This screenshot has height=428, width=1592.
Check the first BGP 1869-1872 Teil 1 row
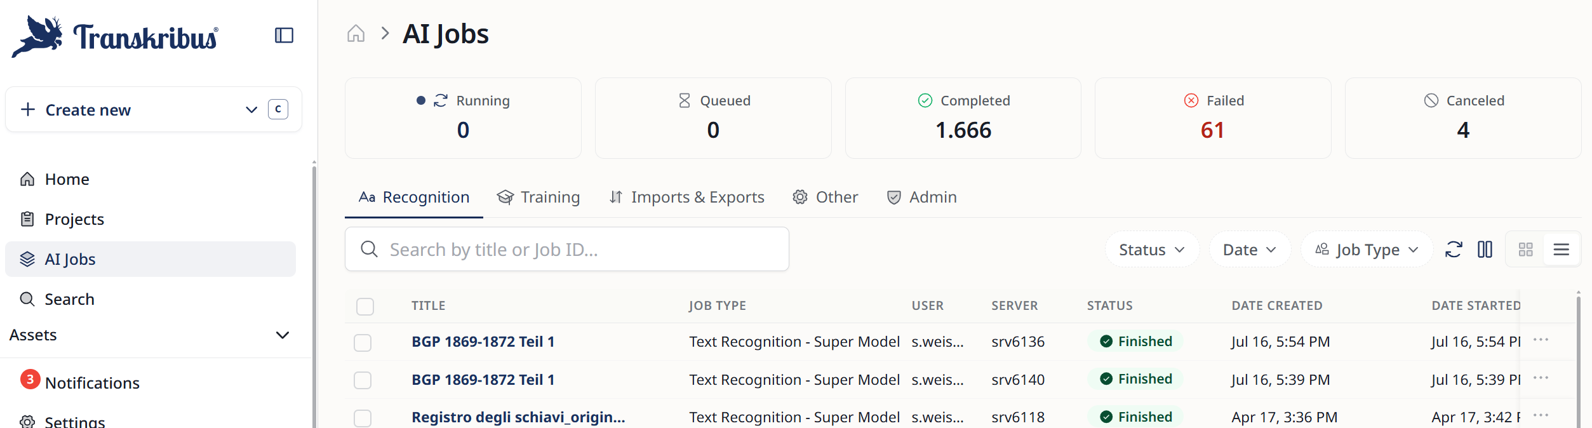(x=363, y=342)
